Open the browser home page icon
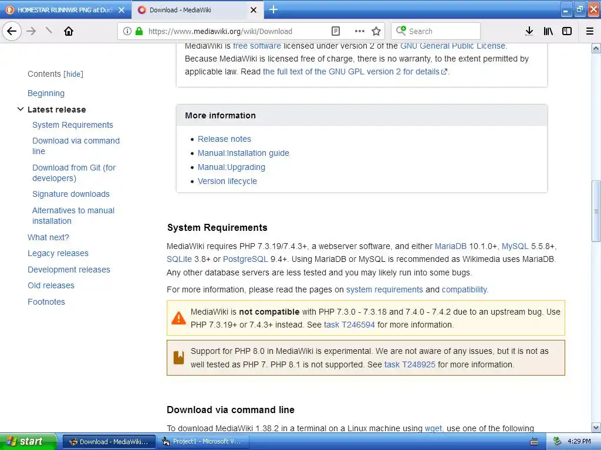The image size is (601, 450). [x=68, y=31]
